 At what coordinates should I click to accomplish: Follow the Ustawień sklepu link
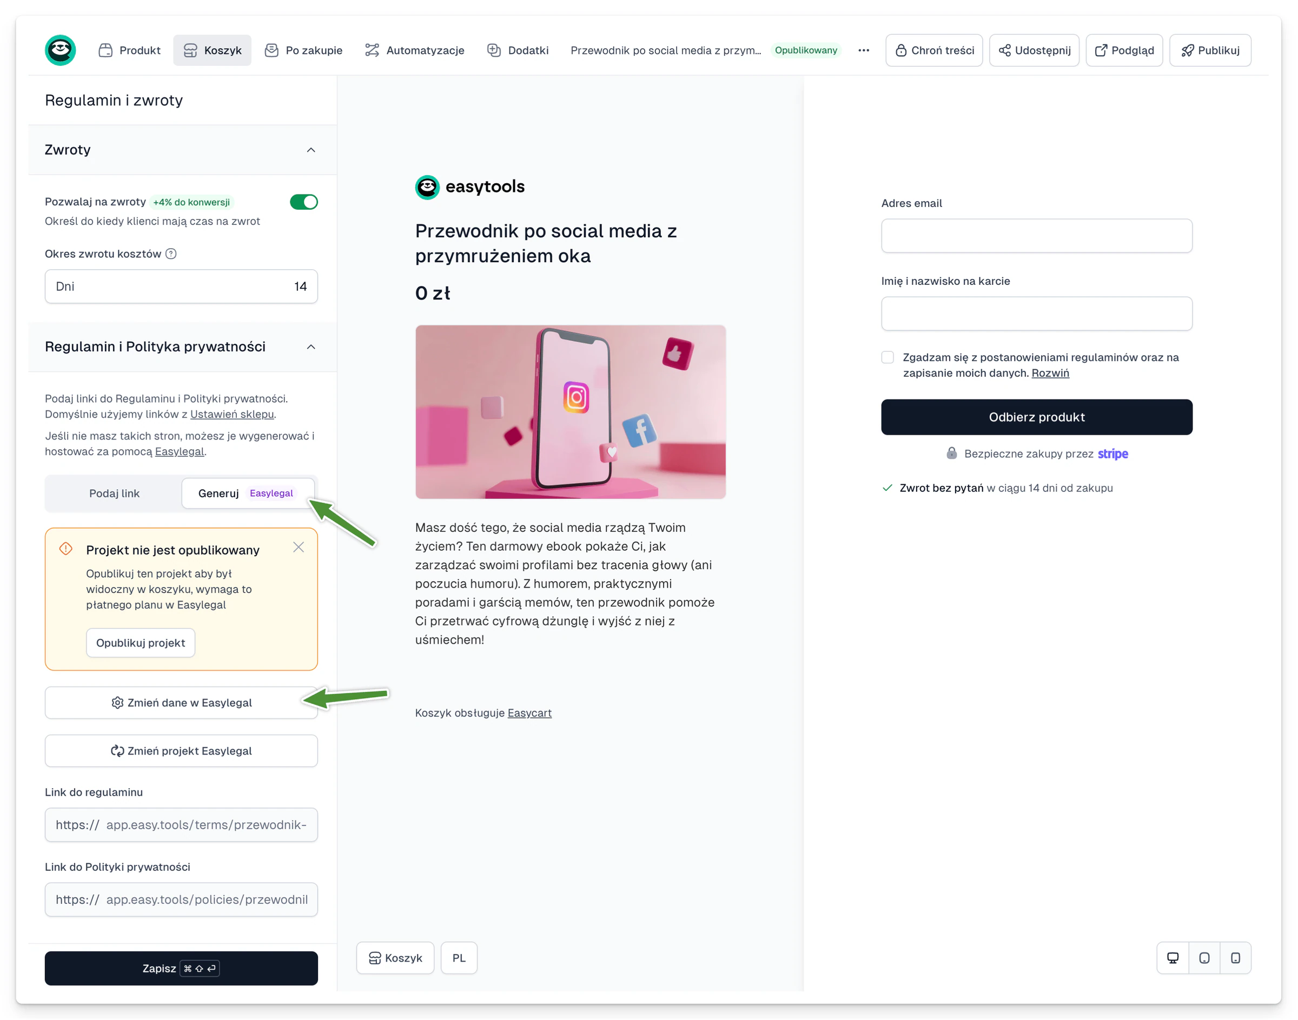pos(232,414)
